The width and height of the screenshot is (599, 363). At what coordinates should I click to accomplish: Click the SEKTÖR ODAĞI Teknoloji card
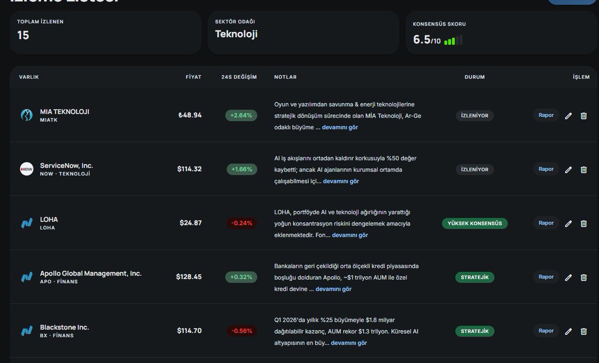[x=303, y=32]
